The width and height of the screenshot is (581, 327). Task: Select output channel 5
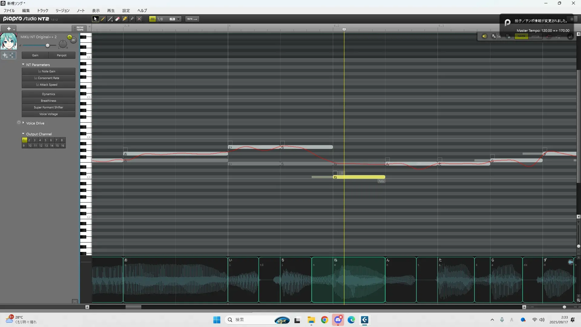45,140
